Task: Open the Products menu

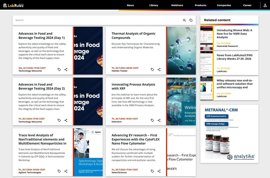Action: [200, 5]
